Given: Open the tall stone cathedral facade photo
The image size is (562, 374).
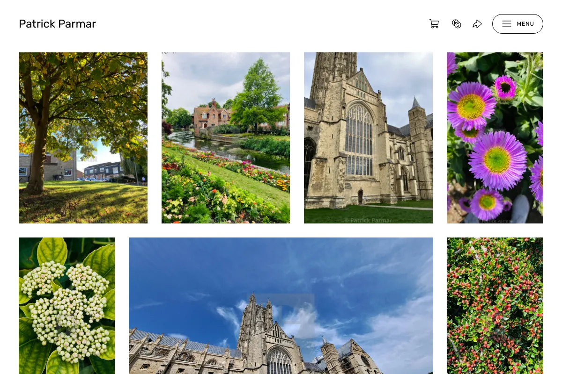Looking at the screenshot, I should [368, 138].
